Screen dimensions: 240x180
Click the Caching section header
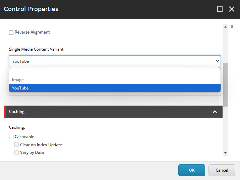point(113,112)
